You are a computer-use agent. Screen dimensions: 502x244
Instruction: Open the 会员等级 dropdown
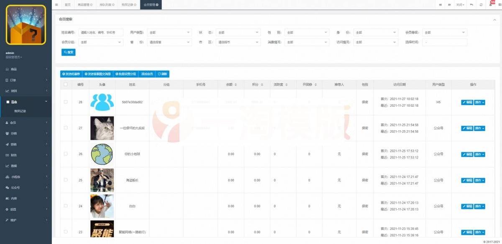coord(445,32)
